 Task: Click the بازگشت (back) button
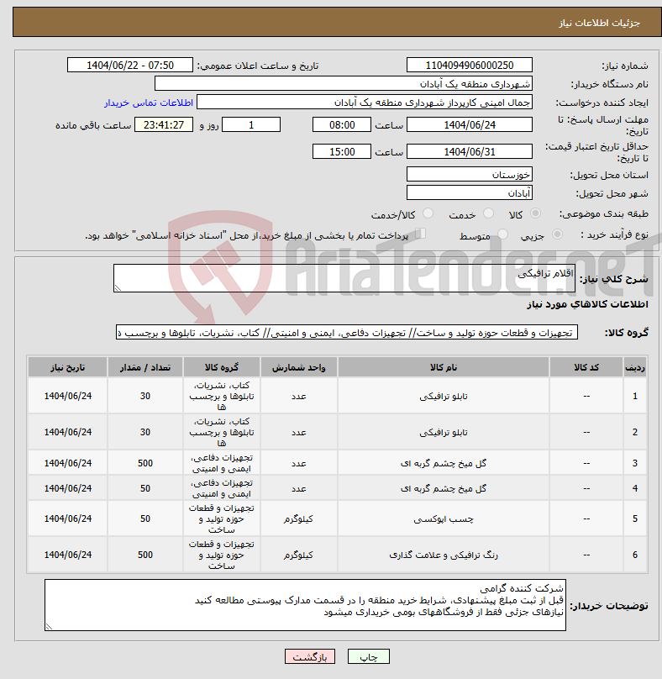[309, 656]
